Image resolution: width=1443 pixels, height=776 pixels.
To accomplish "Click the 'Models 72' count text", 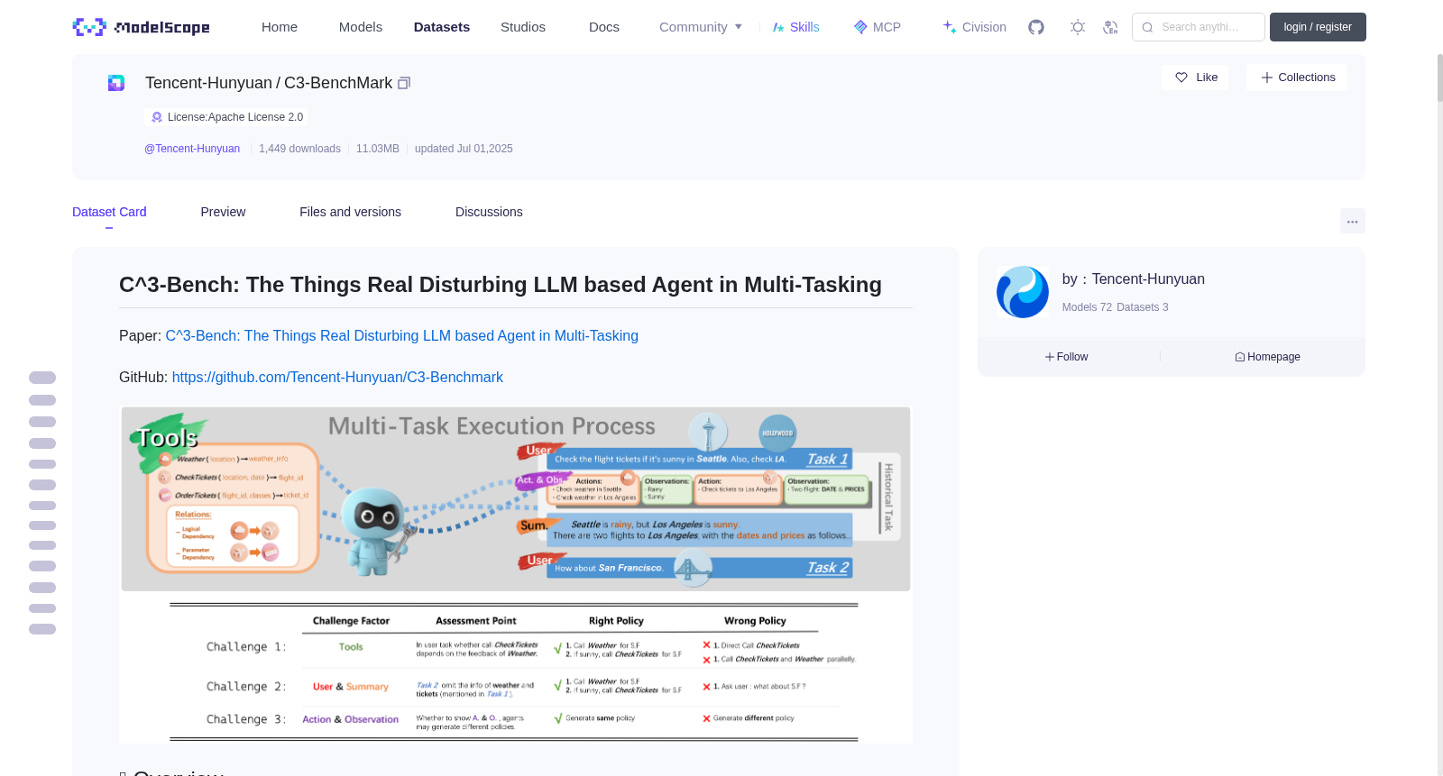I will [1087, 307].
